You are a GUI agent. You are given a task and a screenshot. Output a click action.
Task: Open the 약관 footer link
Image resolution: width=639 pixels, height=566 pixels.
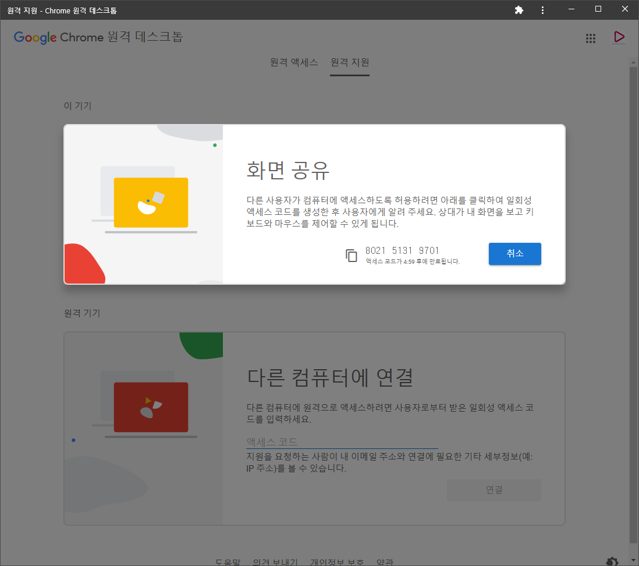pos(385,562)
